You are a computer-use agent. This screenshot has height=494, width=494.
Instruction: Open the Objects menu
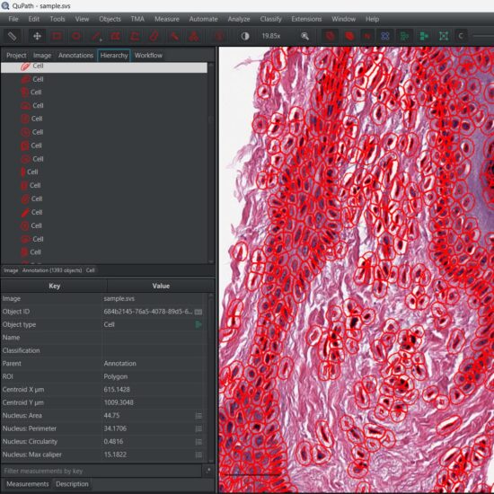[x=110, y=19]
